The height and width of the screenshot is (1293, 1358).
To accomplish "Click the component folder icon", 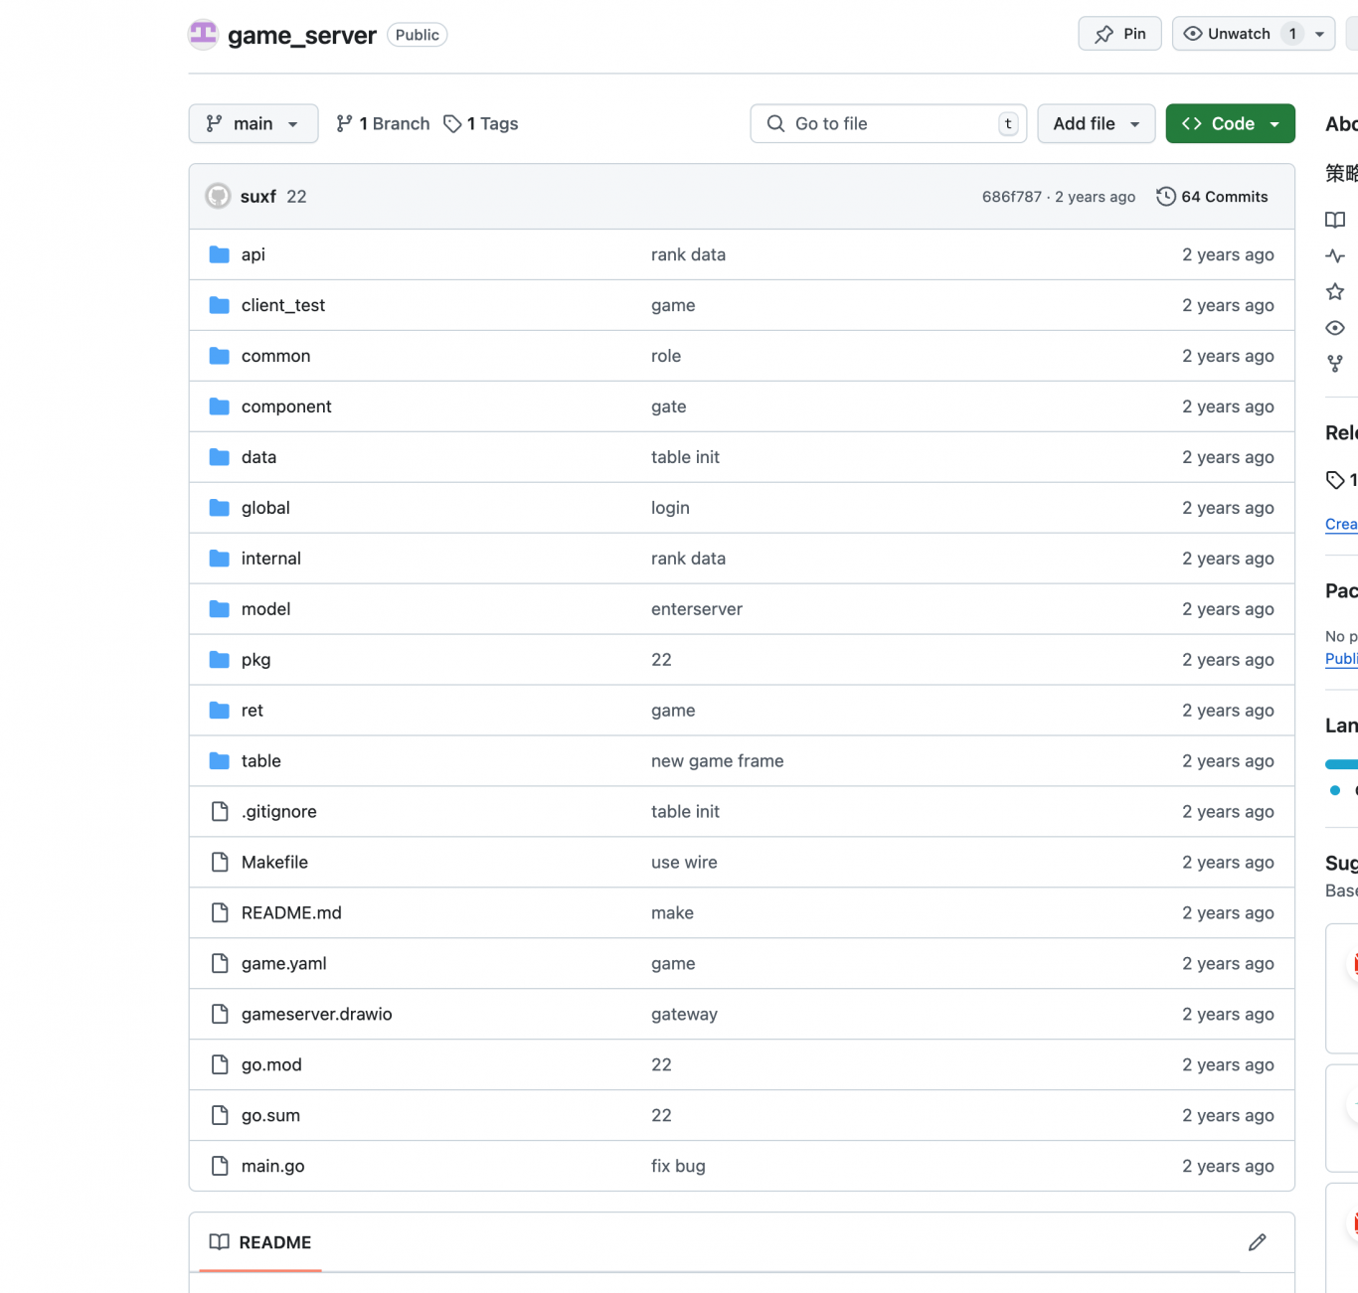I will coord(220,406).
